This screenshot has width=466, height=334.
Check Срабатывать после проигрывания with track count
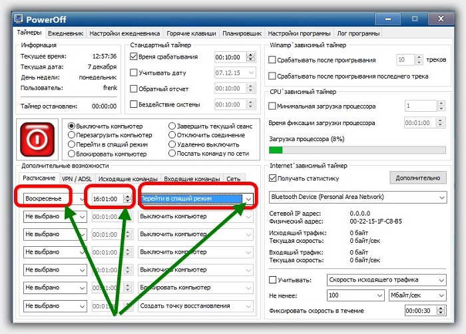click(x=272, y=60)
